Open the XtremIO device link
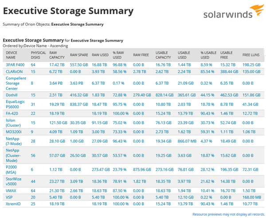 click(x=12, y=203)
